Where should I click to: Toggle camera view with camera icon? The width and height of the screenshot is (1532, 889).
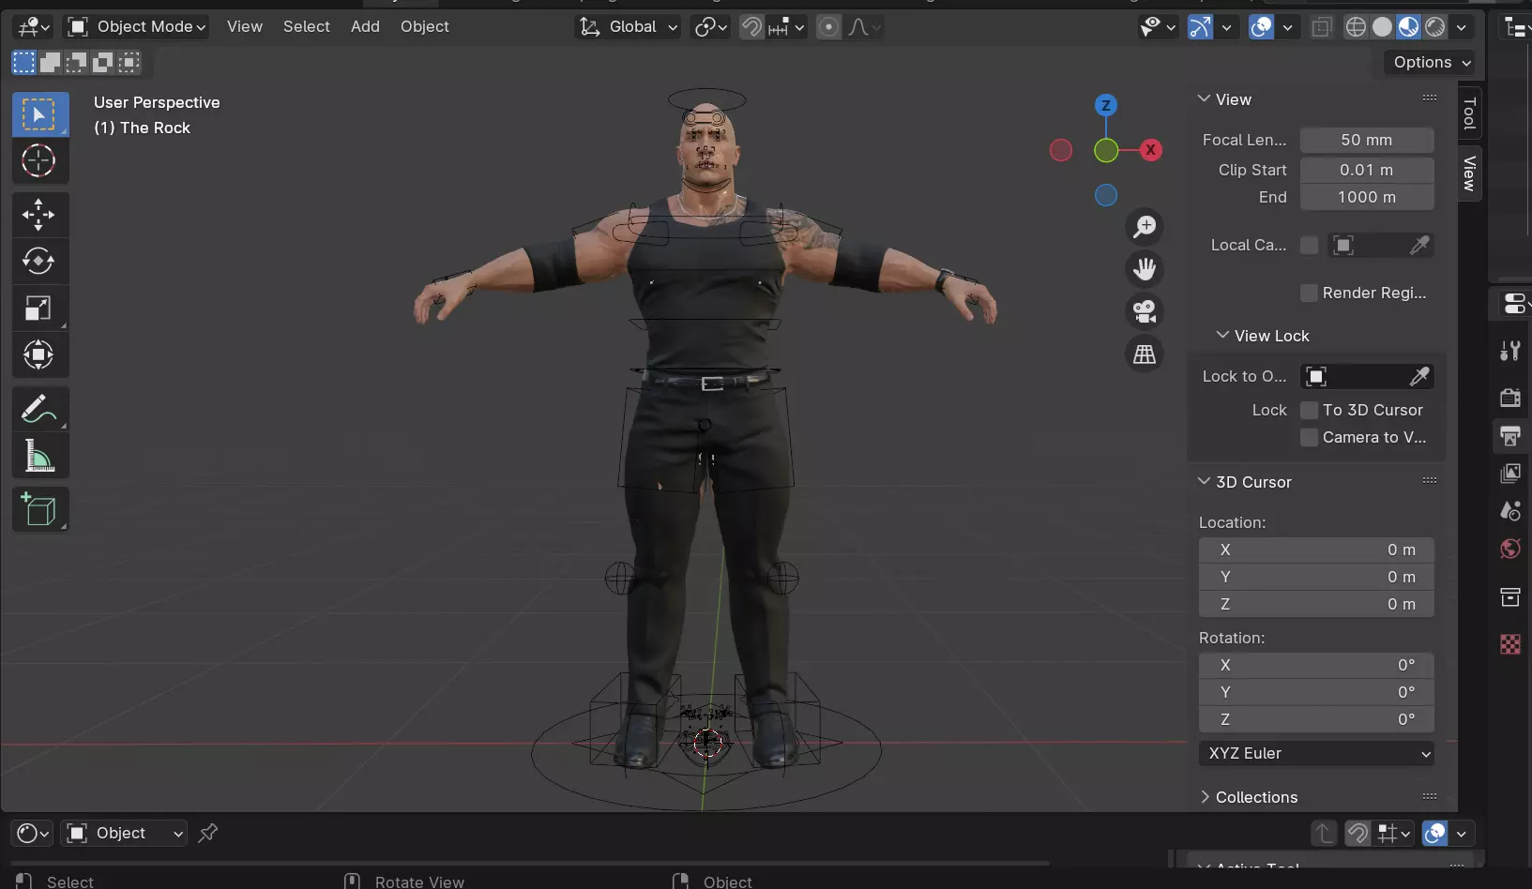(x=1145, y=311)
